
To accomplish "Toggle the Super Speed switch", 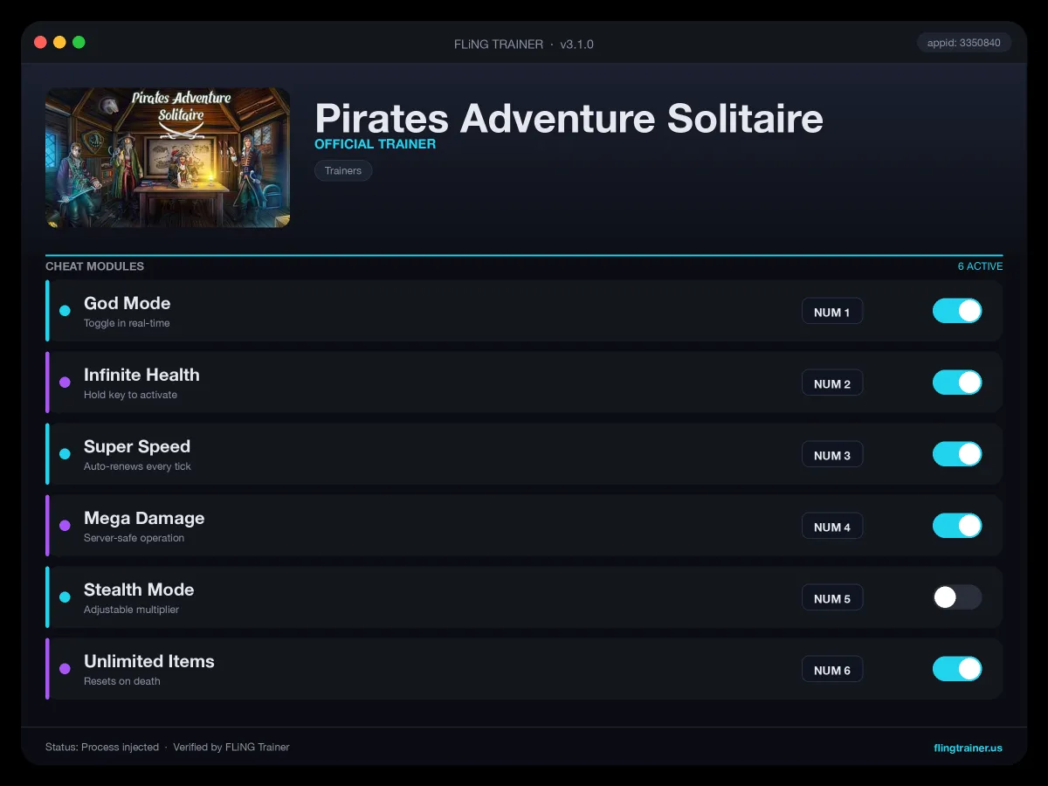I will point(957,454).
